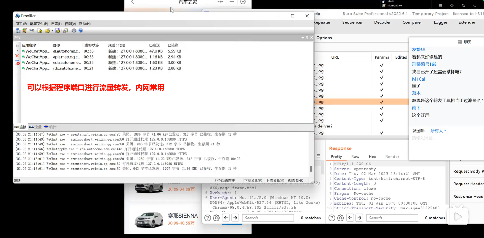The width and height of the screenshot is (484, 238).
Task: Click the checkmark in highlighted Params row
Action: click(x=382, y=102)
